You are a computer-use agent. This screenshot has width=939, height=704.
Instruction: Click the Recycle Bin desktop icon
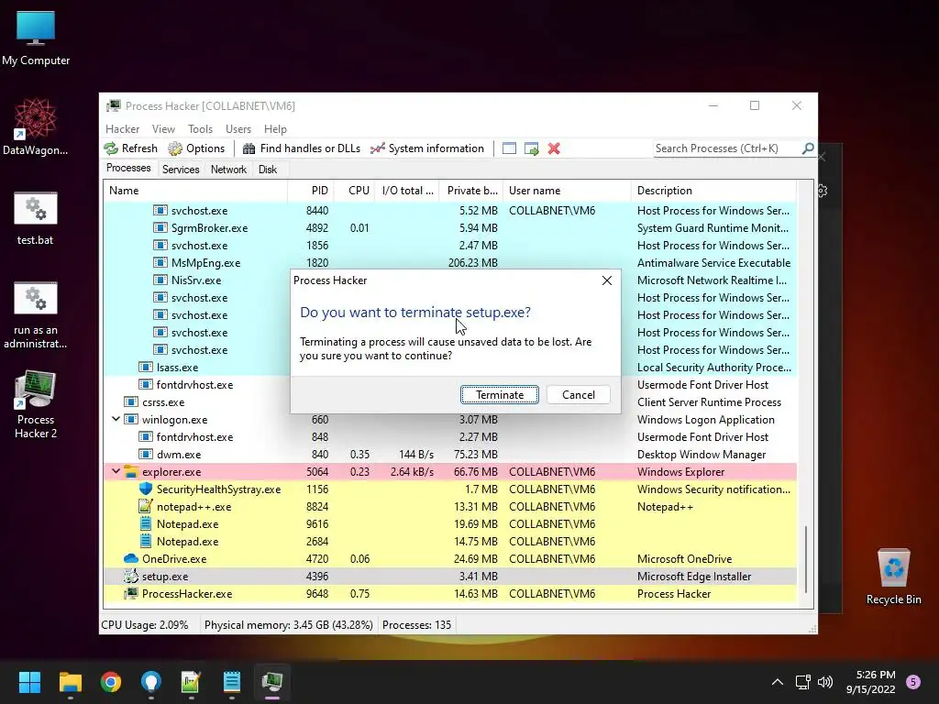click(x=893, y=577)
